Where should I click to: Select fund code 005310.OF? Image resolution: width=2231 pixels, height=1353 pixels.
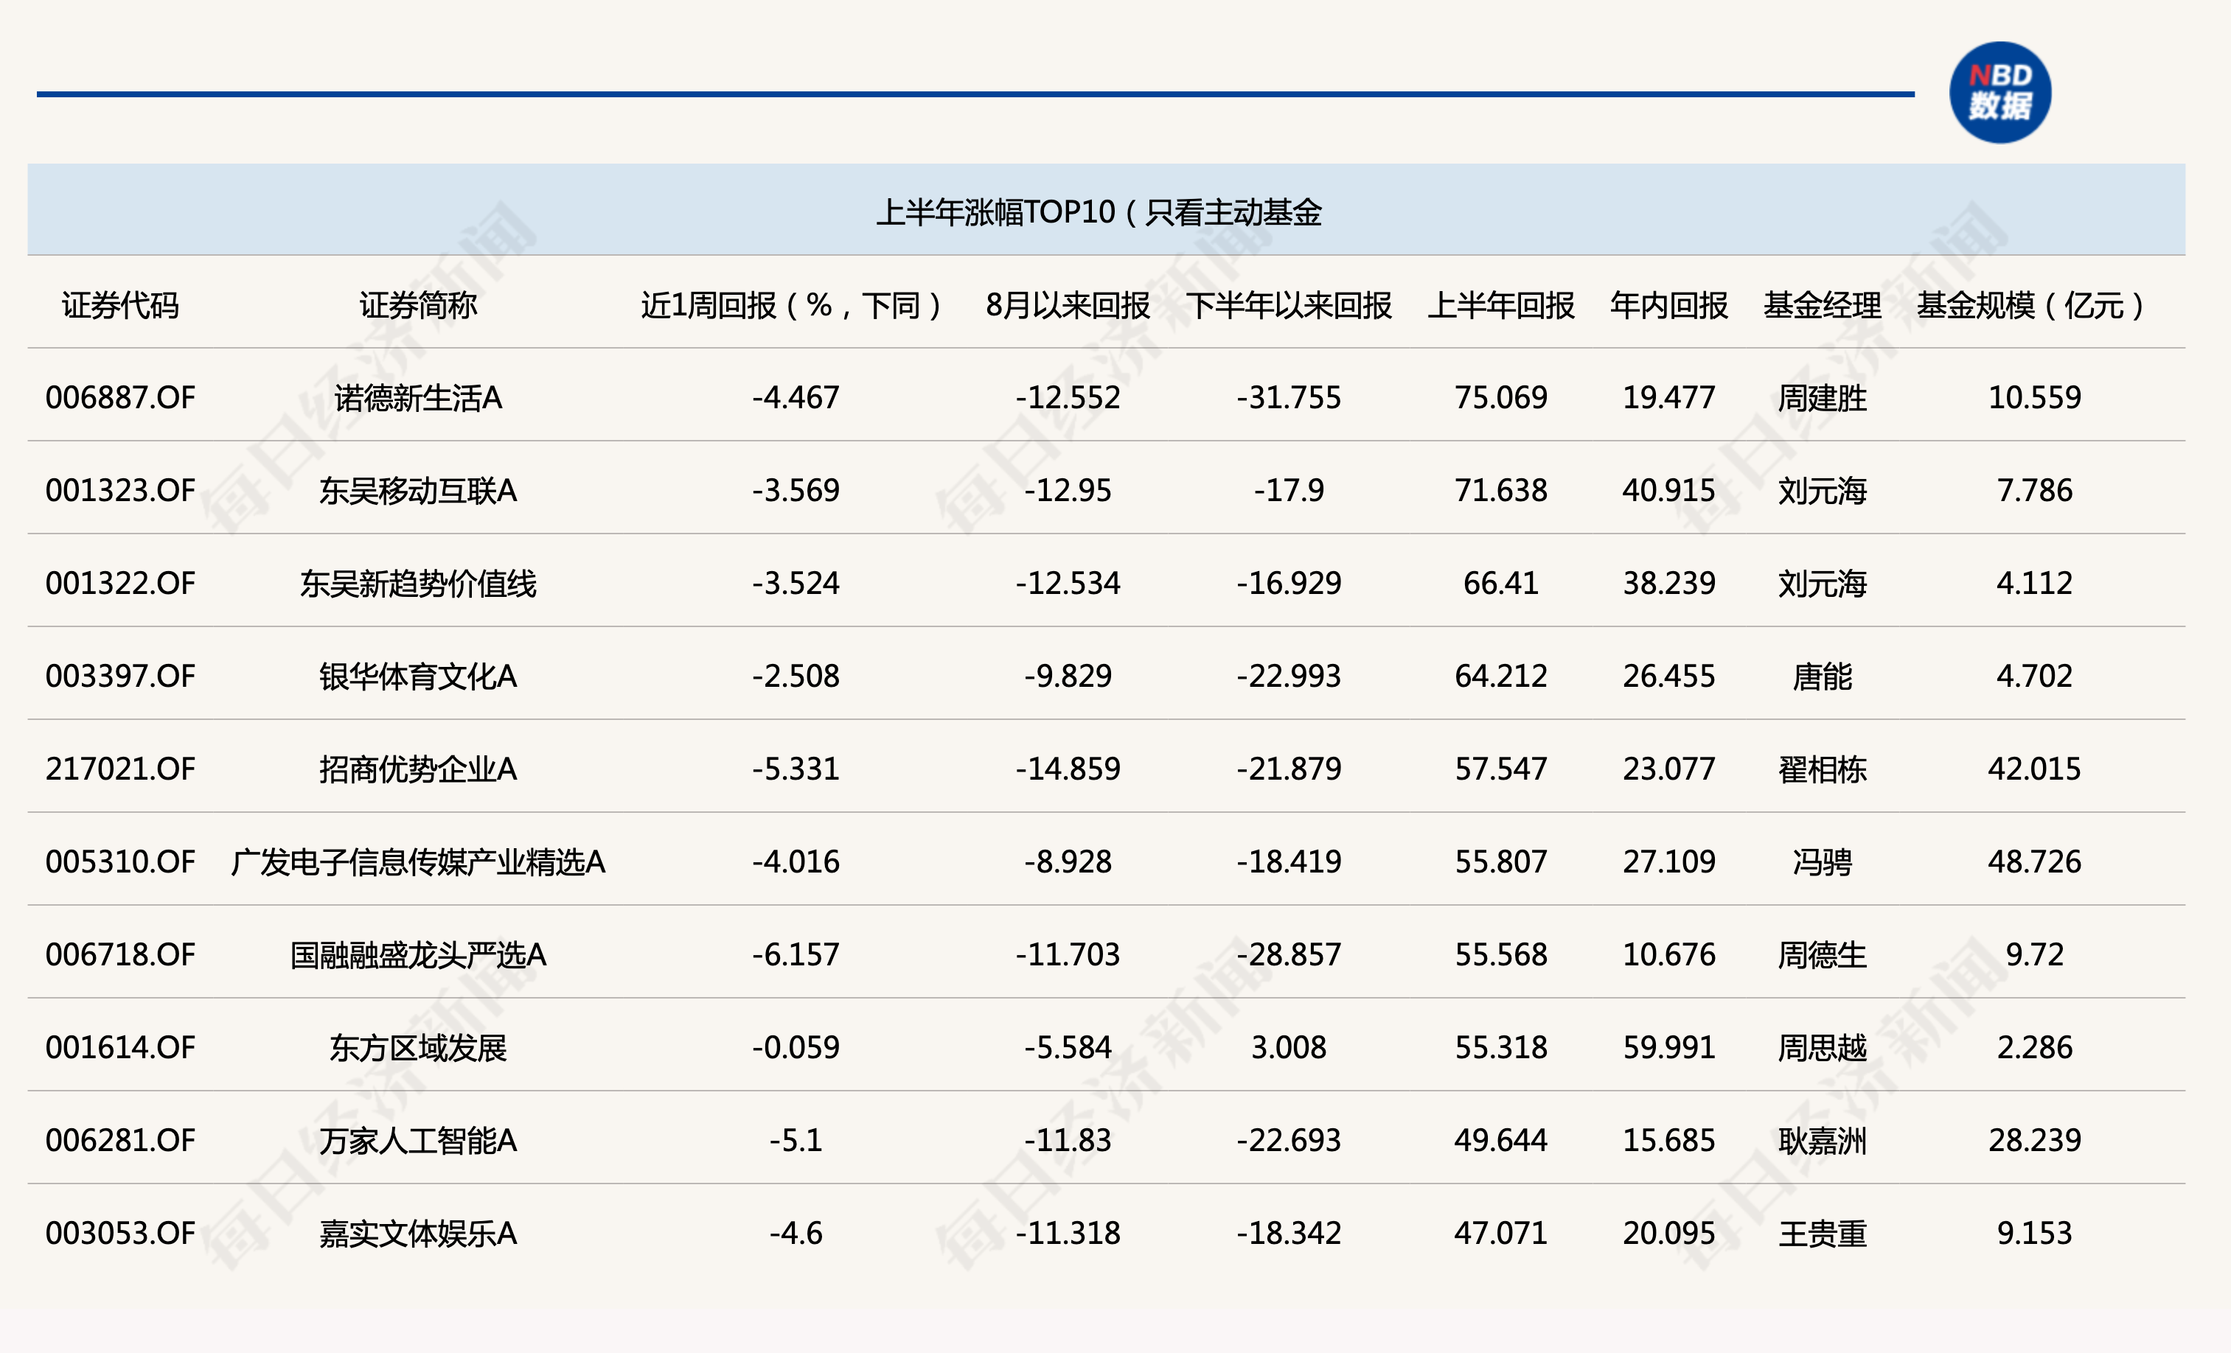120,861
